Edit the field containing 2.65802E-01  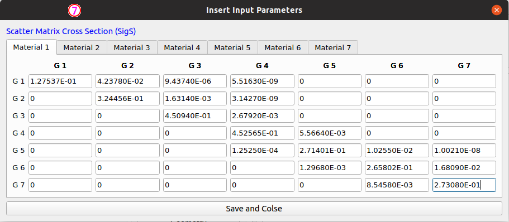[x=397, y=167]
